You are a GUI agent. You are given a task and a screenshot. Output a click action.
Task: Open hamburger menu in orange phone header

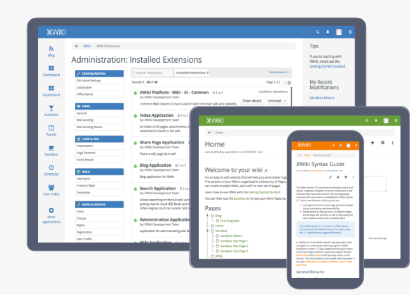click(x=356, y=145)
